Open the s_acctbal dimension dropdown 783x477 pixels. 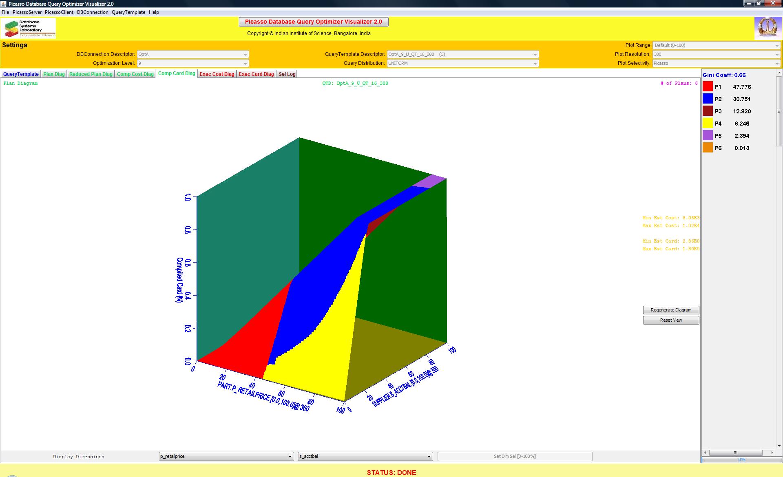coord(365,456)
